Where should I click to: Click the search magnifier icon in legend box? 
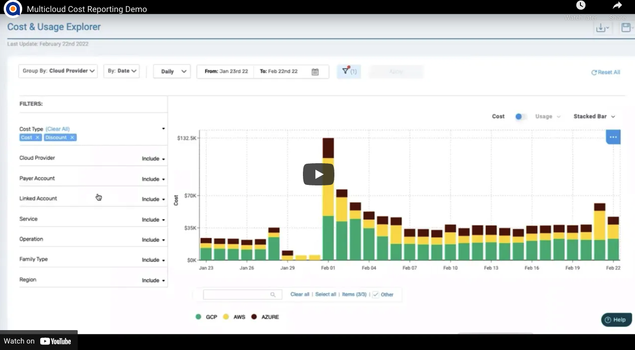tap(273, 295)
